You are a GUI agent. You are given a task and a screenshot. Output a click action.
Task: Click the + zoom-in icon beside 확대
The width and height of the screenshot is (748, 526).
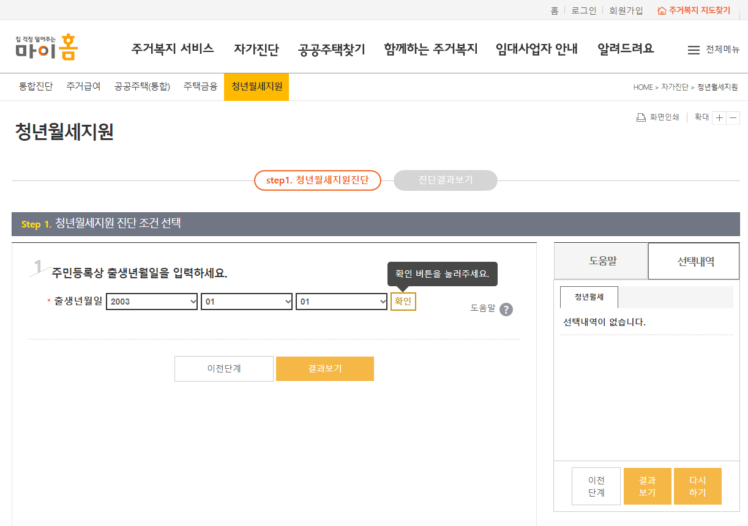(719, 117)
